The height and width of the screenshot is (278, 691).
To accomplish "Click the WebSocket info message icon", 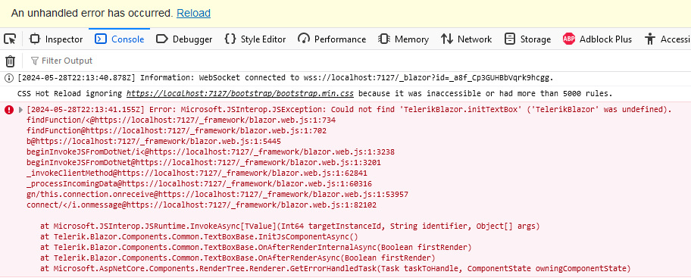I will (9, 78).
